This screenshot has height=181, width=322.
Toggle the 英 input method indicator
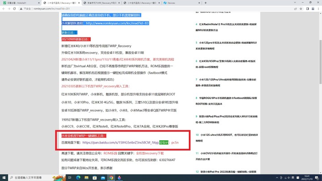coord(293,178)
